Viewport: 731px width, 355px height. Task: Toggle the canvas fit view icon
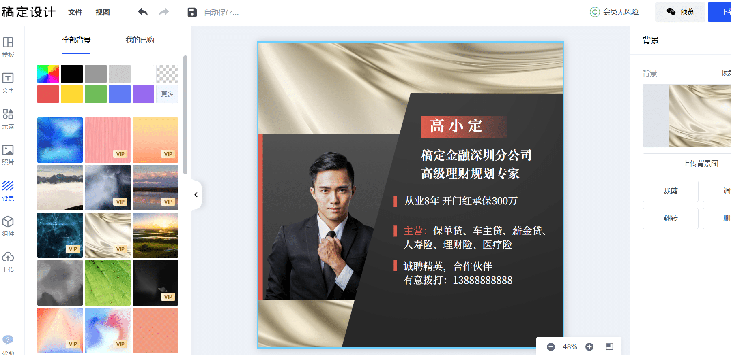(x=609, y=347)
